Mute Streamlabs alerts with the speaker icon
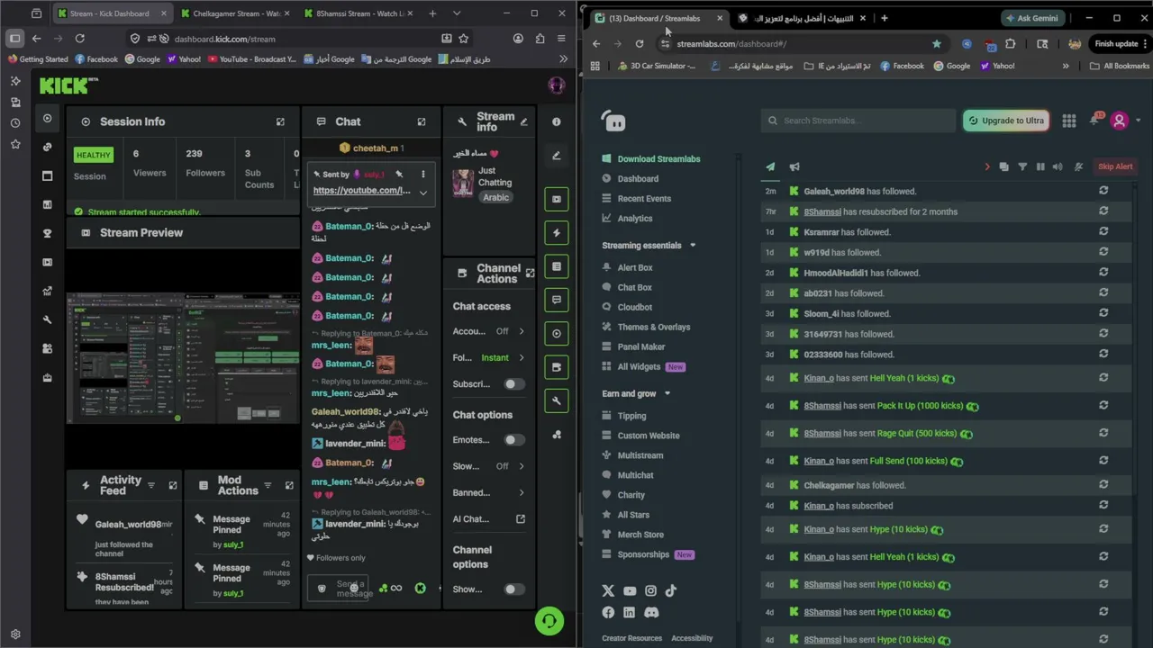 (1058, 166)
